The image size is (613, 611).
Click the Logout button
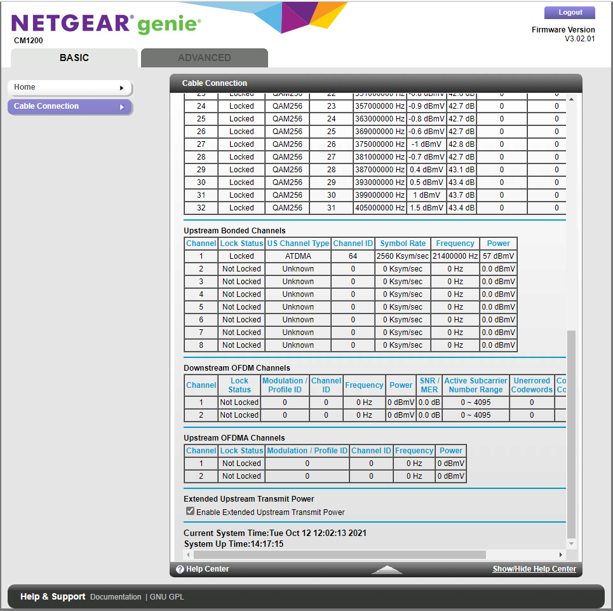click(570, 13)
